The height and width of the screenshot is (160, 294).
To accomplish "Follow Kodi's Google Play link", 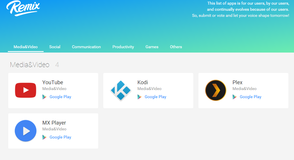I will [156, 97].
